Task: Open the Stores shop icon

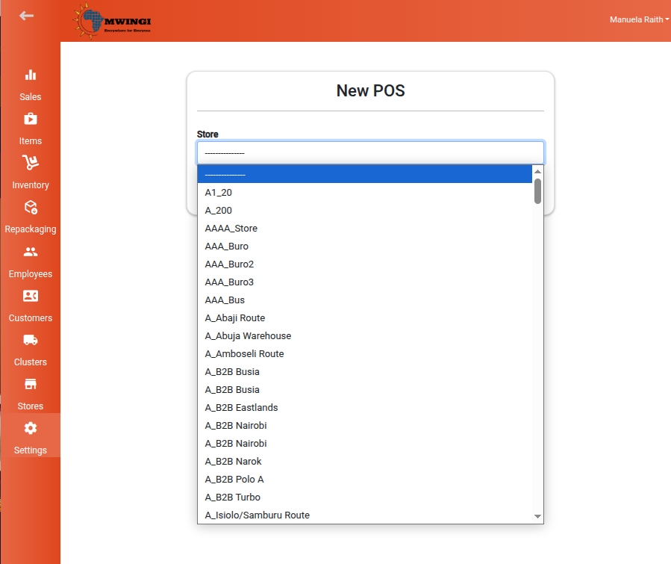Action: [x=31, y=384]
